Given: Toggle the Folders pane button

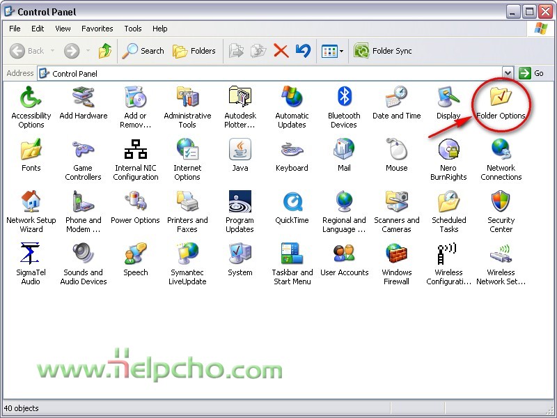Looking at the screenshot, I should coord(194,51).
